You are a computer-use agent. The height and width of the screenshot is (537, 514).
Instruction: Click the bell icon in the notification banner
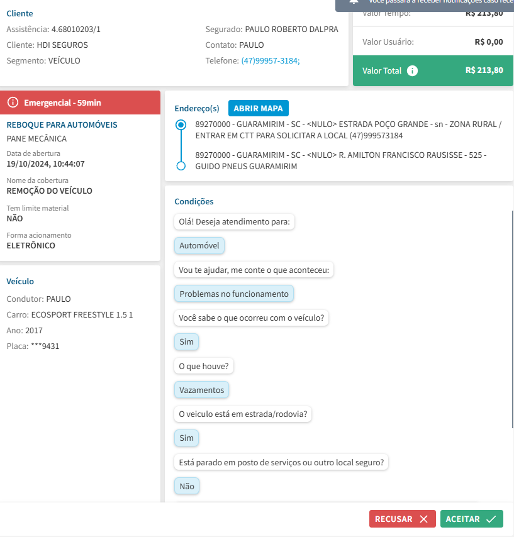(354, 2)
